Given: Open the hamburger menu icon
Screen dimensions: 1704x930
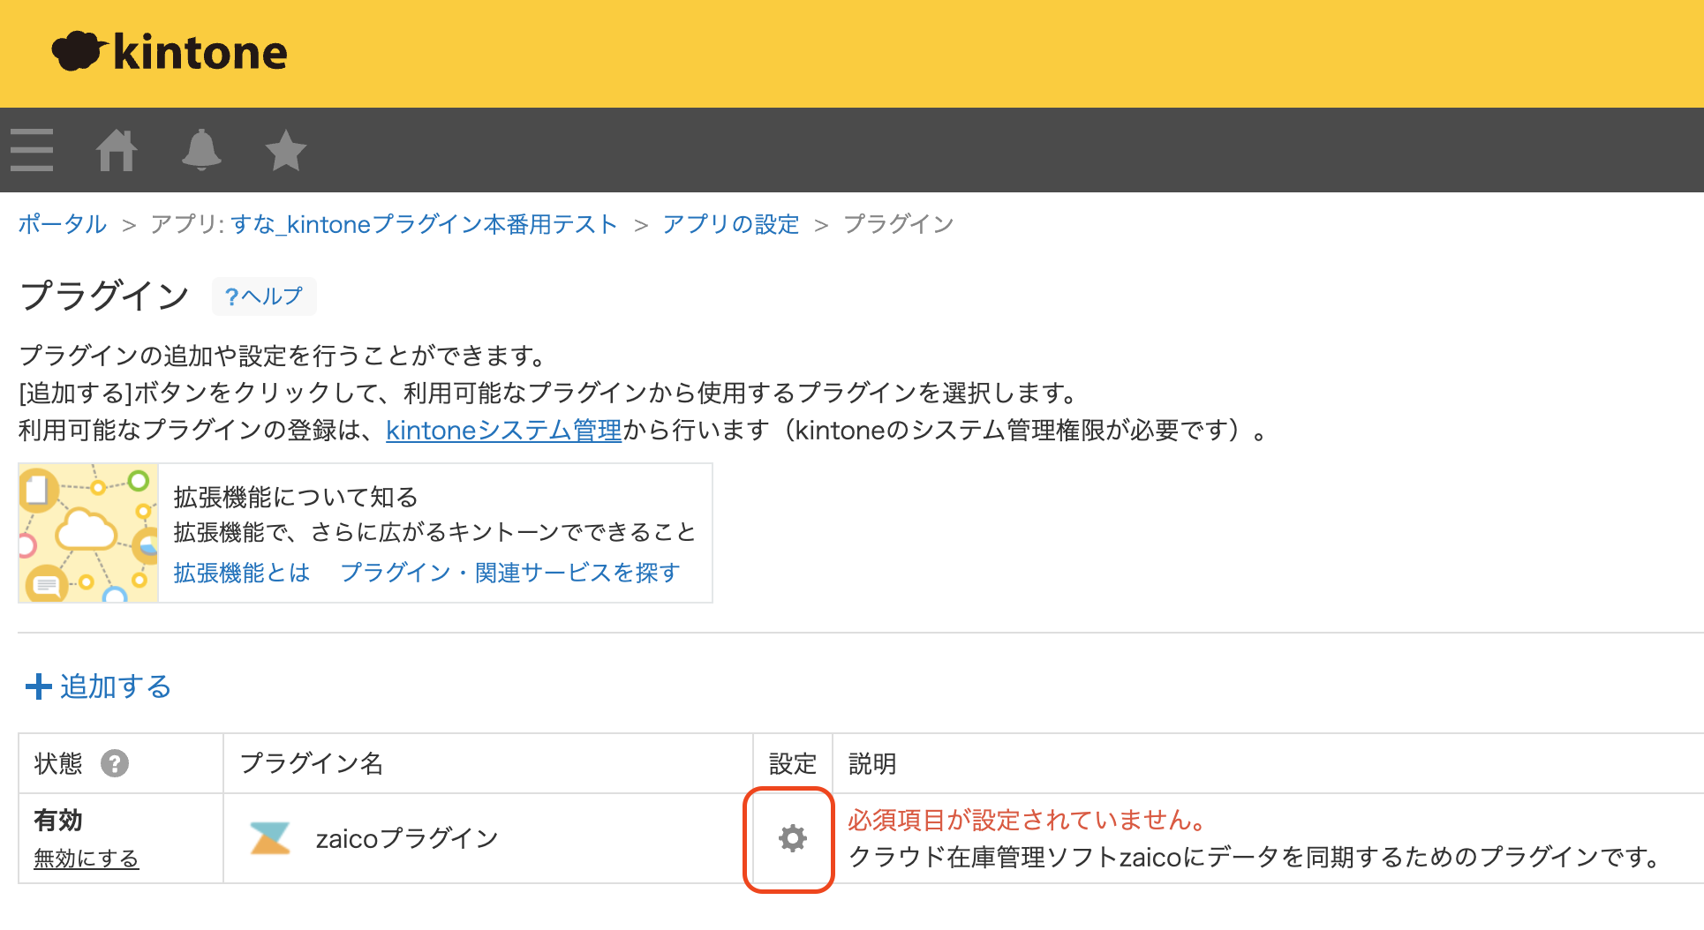Looking at the screenshot, I should (x=32, y=150).
